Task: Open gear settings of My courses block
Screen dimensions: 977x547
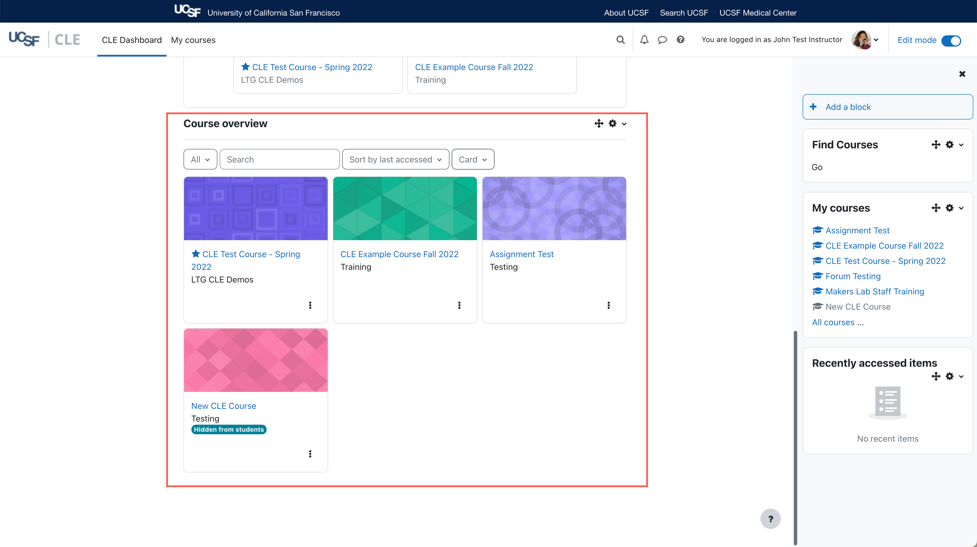Action: 950,208
